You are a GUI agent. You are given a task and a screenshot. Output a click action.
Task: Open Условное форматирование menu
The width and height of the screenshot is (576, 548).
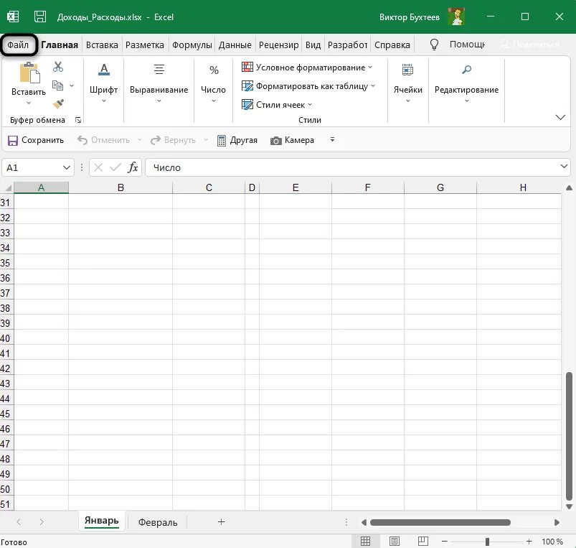(307, 68)
